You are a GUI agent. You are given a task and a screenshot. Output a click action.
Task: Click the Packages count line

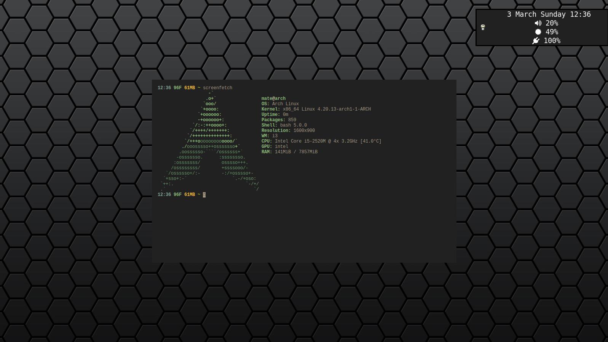pos(279,120)
